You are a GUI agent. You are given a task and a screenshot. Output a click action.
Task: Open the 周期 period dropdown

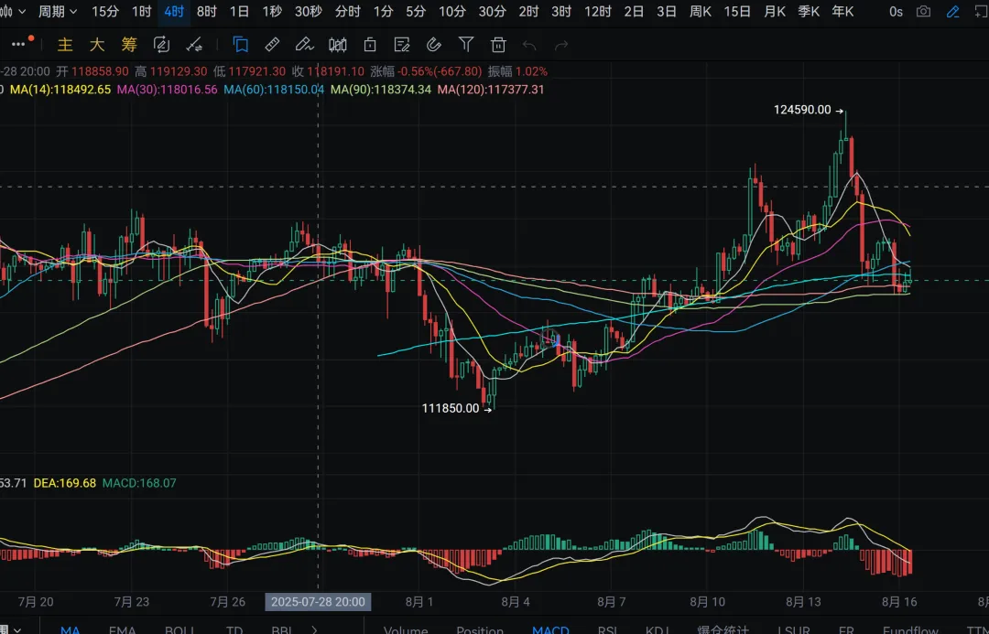(58, 11)
